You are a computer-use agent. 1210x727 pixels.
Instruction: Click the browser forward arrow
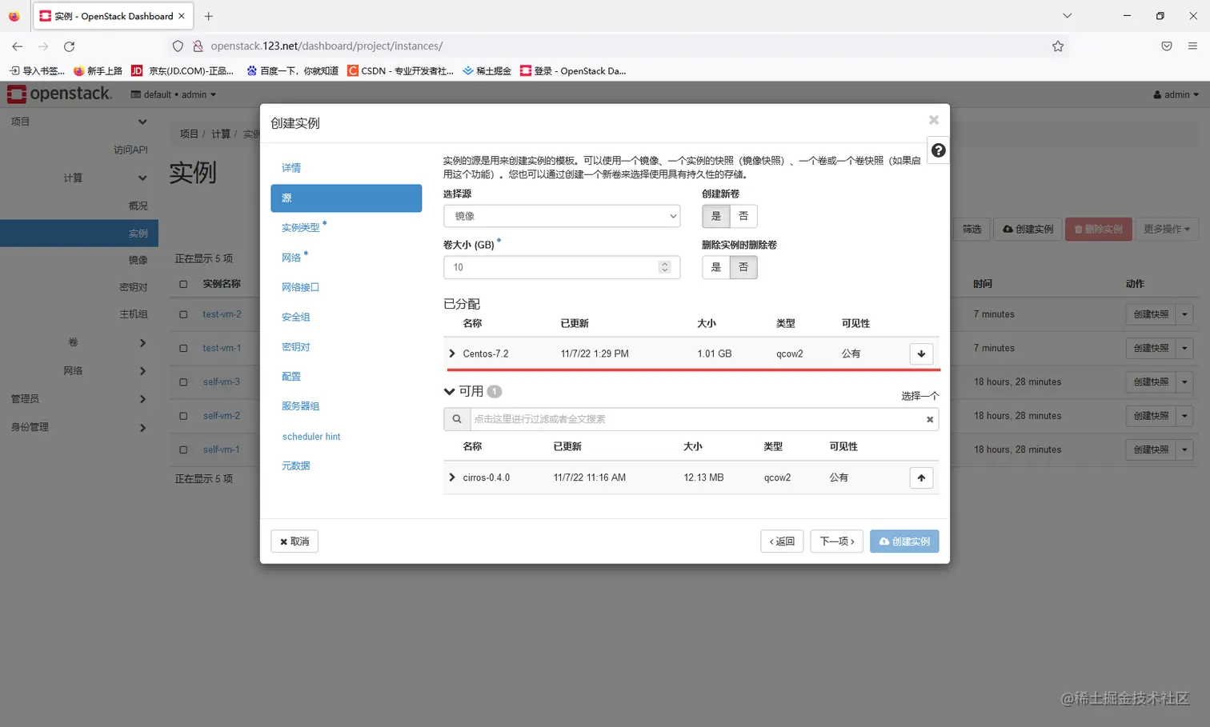(x=43, y=46)
